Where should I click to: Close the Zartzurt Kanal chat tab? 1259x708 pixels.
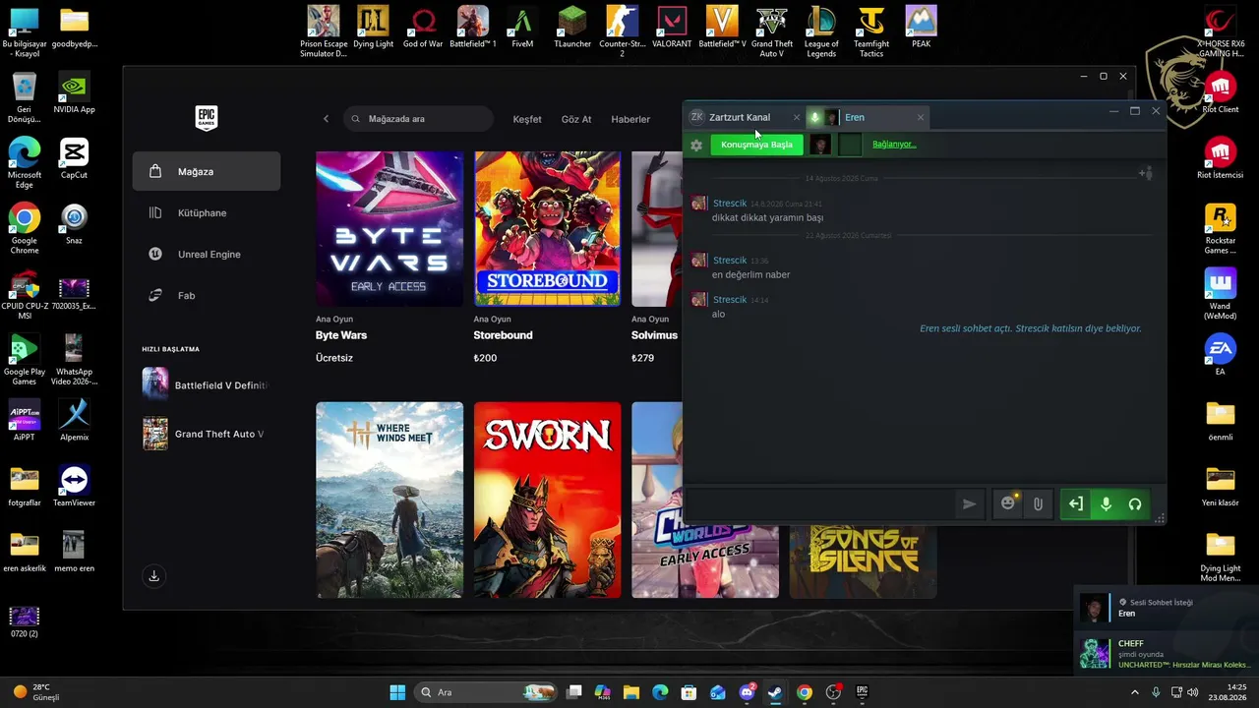tap(797, 118)
